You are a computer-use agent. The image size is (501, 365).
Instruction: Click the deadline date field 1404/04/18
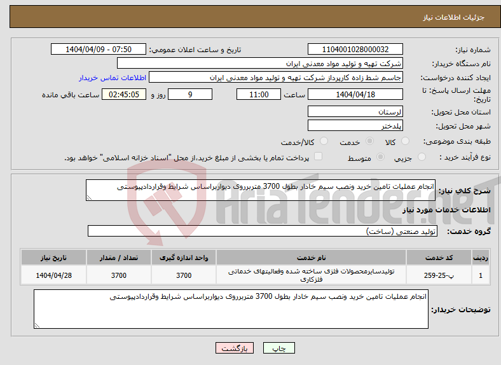click(355, 94)
